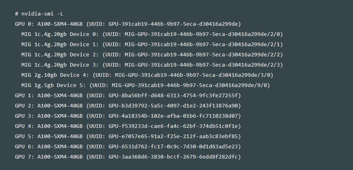Screen dimensions: 353x170
Task: Click the MIG 1c.4g.20gb Device 3 line
Action: pyautogui.click(x=152, y=65)
